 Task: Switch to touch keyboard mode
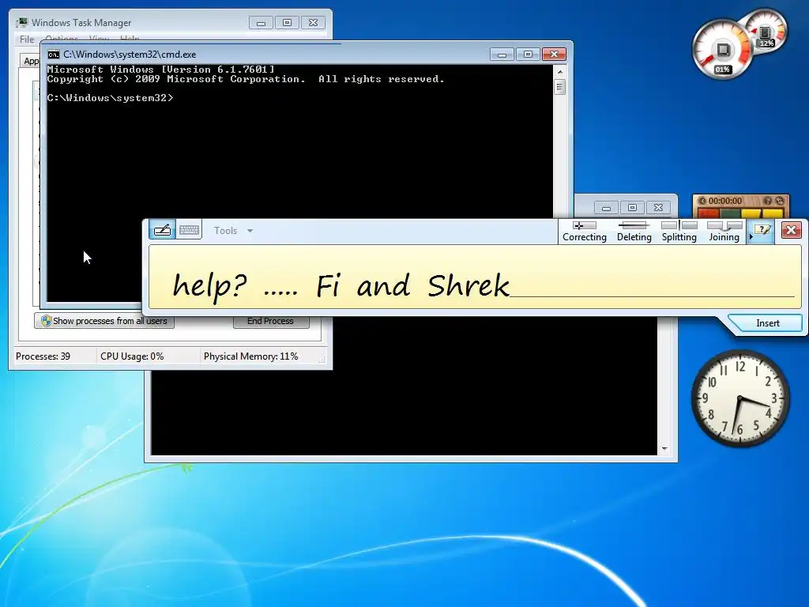click(x=189, y=230)
